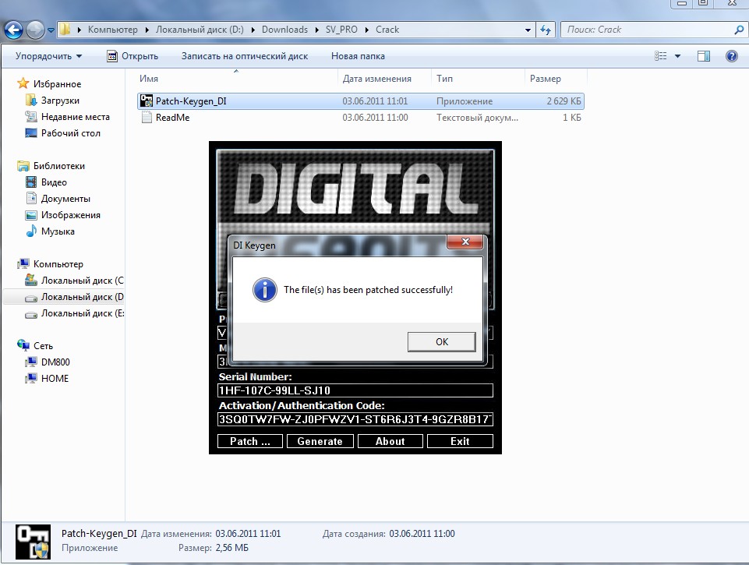Click the Открыть toolbar button
Image resolution: width=749 pixels, height=565 pixels.
(132, 56)
